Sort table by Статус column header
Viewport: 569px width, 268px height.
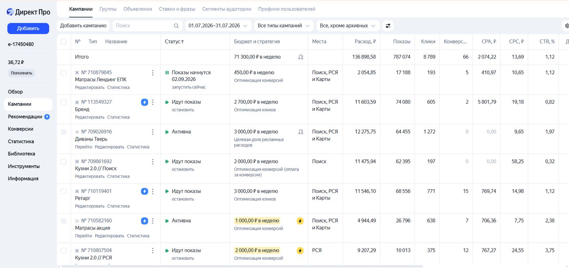pyautogui.click(x=174, y=41)
